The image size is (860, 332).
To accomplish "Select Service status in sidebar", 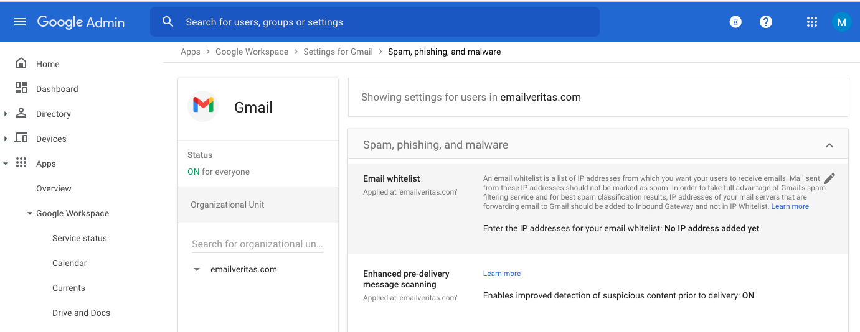I will [x=80, y=238].
